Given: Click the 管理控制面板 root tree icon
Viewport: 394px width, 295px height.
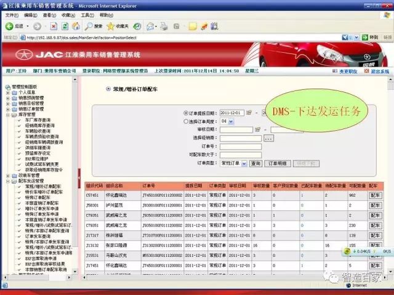Looking at the screenshot, I should click(8, 87).
